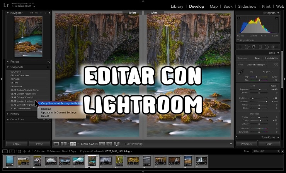
Task: Switch to the Library module
Action: pyautogui.click(x=177, y=7)
